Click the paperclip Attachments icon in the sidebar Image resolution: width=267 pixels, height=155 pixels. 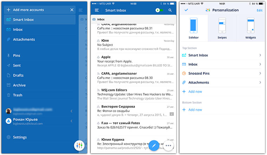click(8, 39)
